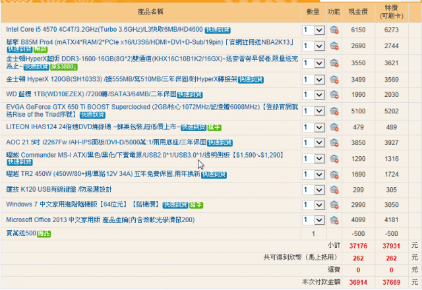The image size is (422, 290).
Task: Click the 特價(可刷卡) column header
Action: 392,12
